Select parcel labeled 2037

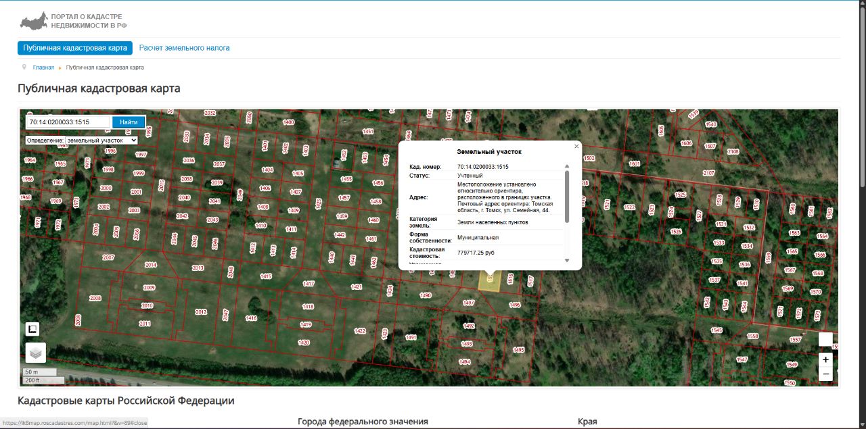pos(219,164)
